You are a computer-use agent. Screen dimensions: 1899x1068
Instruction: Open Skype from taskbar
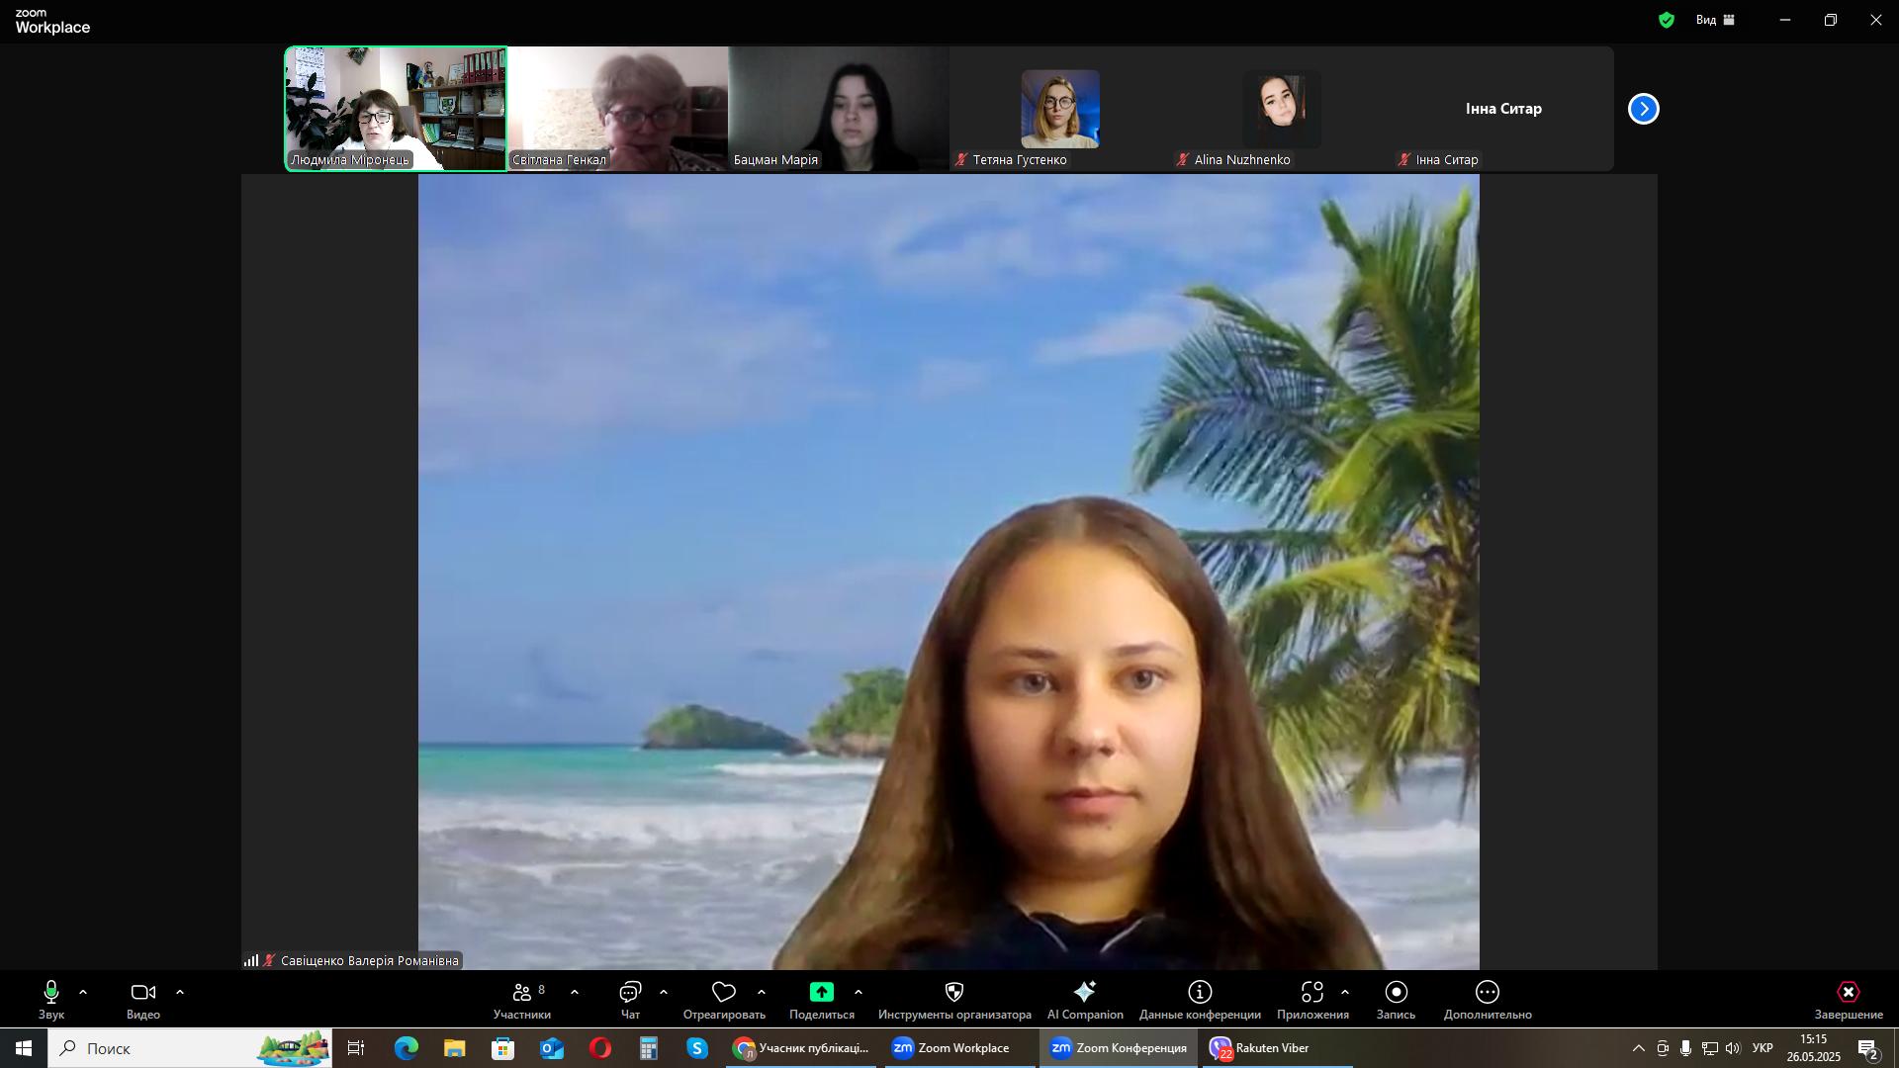pos(697,1048)
